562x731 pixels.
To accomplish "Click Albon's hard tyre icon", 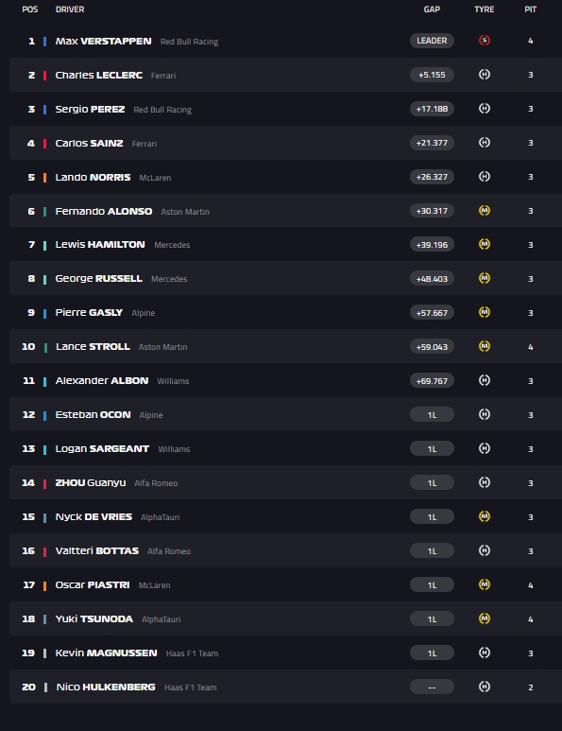I will pos(485,380).
